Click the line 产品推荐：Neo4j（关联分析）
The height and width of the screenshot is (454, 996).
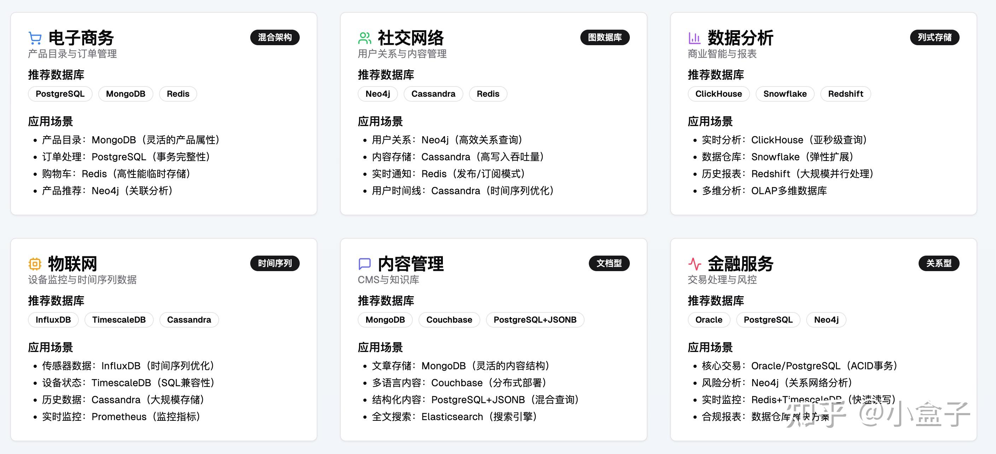click(x=108, y=191)
